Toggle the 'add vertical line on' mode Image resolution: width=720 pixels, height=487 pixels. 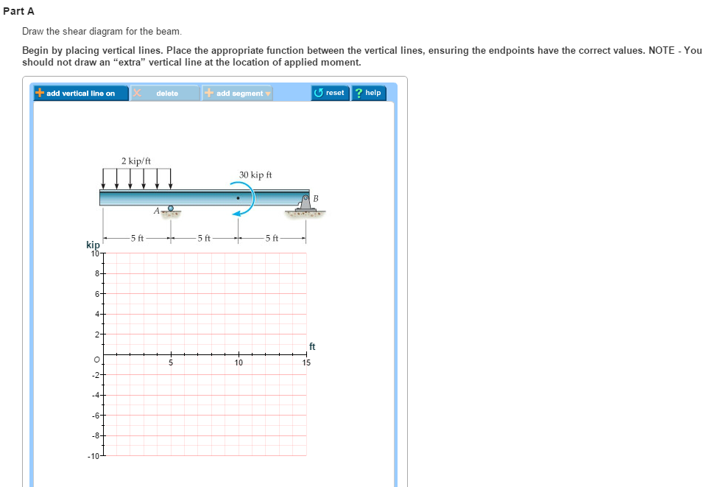coord(81,93)
